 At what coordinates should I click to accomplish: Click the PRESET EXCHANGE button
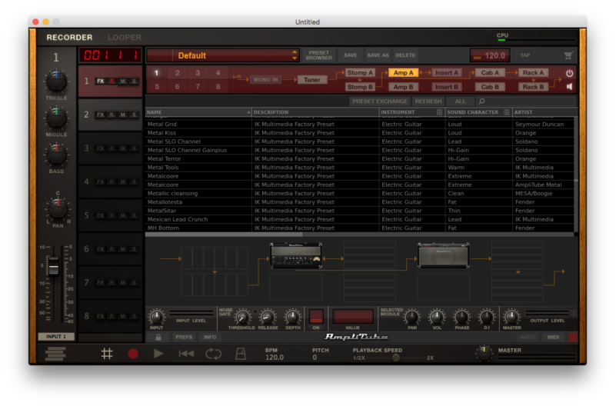tap(380, 101)
